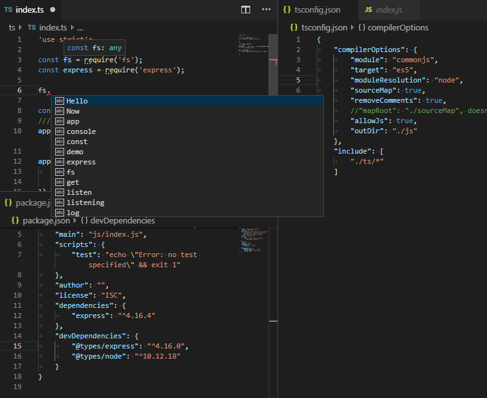
Task: Select the 'Now' suggestion
Action: click(187, 111)
